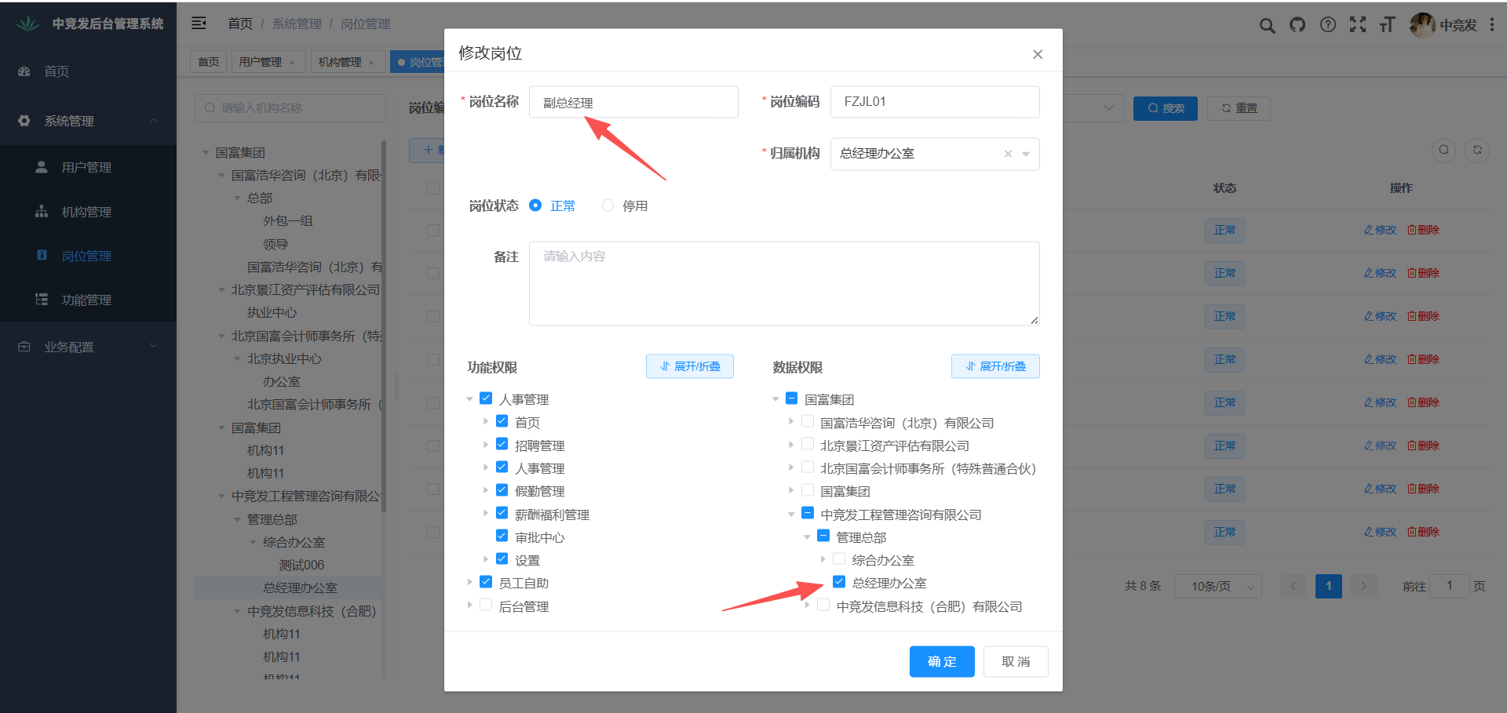Click the 岗位编码 input field

935,102
